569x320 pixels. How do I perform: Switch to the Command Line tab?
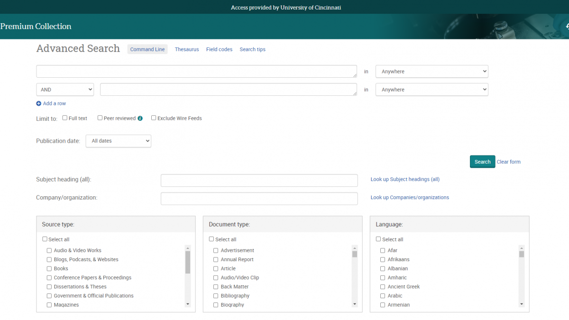[x=147, y=49]
